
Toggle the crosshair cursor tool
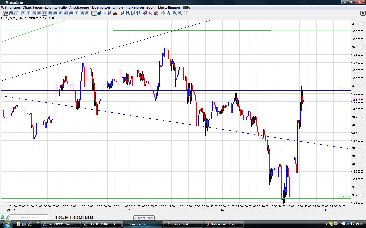(94, 13)
